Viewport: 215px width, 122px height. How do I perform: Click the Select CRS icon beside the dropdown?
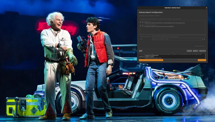(x=204, y=39)
